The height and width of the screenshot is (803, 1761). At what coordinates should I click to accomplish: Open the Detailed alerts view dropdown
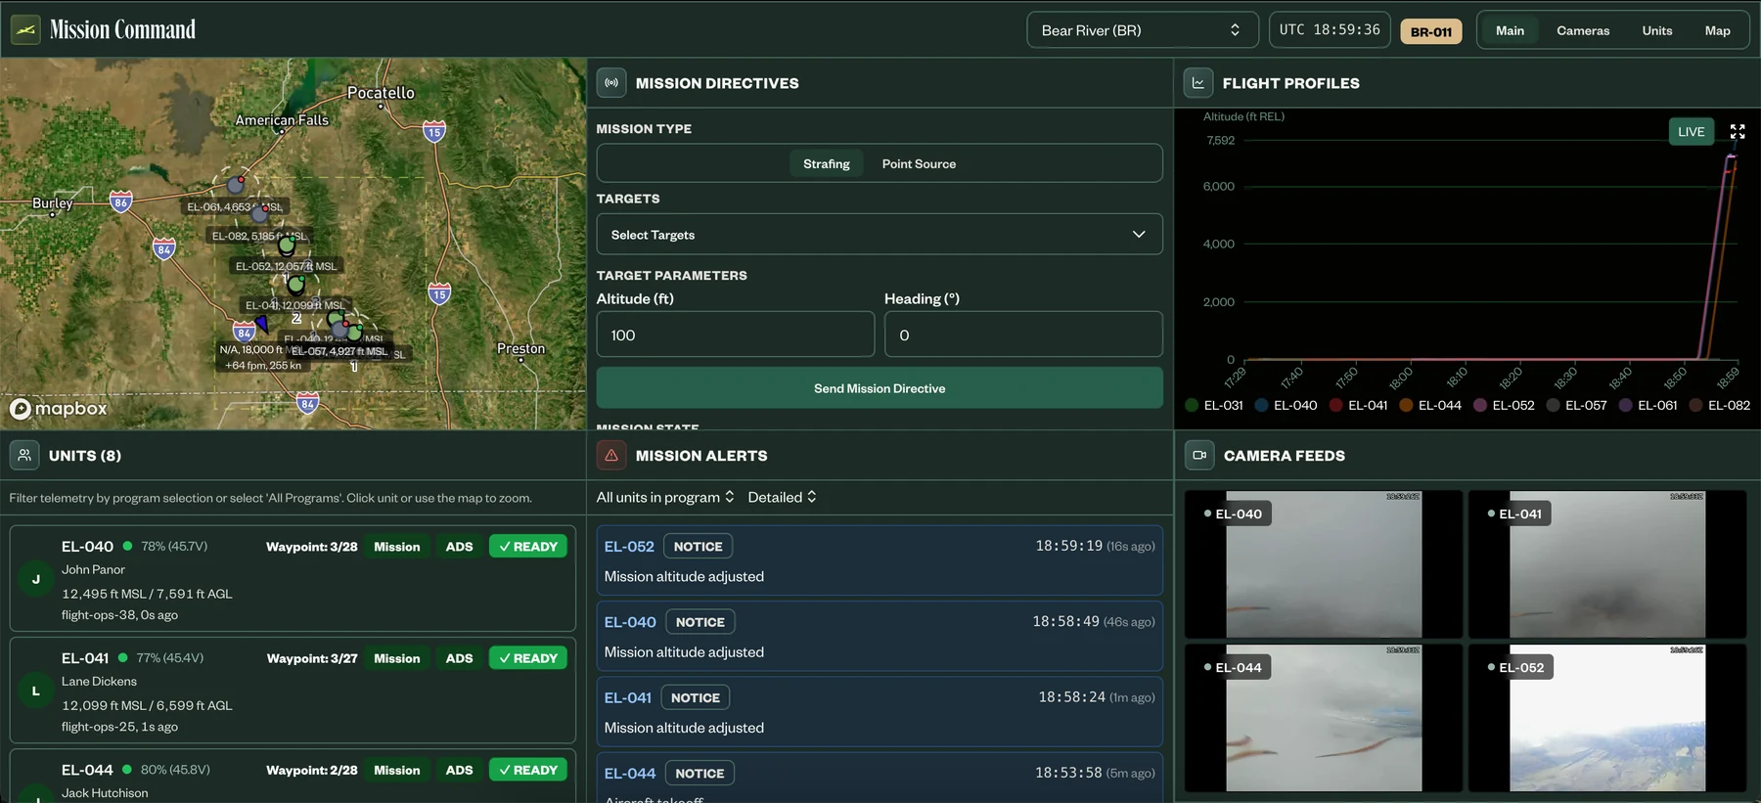point(782,497)
